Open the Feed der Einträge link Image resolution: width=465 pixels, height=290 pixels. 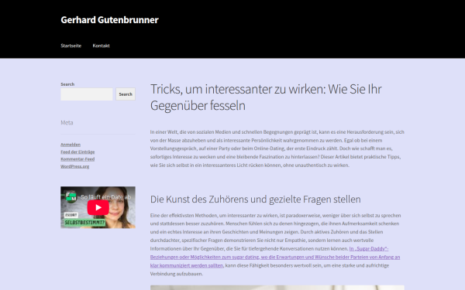(x=77, y=152)
